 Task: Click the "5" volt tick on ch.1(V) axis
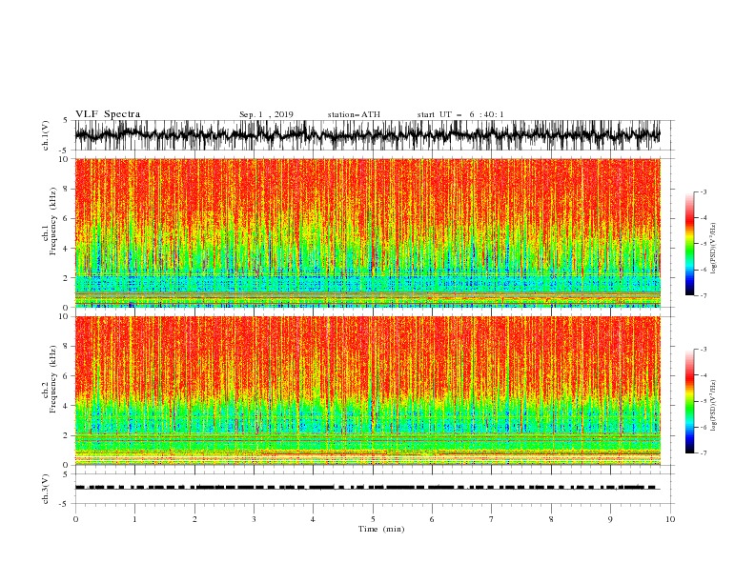coord(65,121)
